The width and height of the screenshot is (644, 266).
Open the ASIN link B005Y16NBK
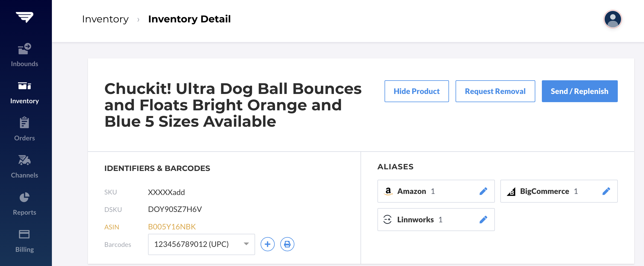tap(172, 227)
